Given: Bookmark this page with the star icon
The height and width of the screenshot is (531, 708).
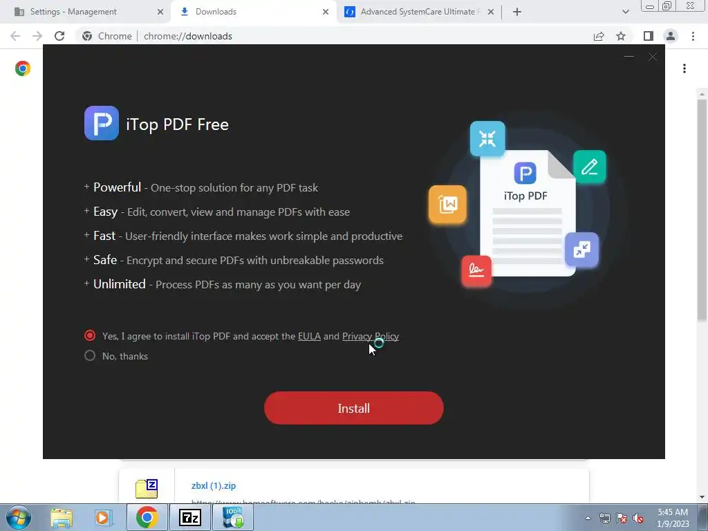Looking at the screenshot, I should pyautogui.click(x=621, y=36).
